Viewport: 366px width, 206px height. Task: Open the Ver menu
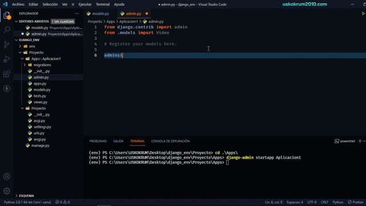tap(65, 4)
